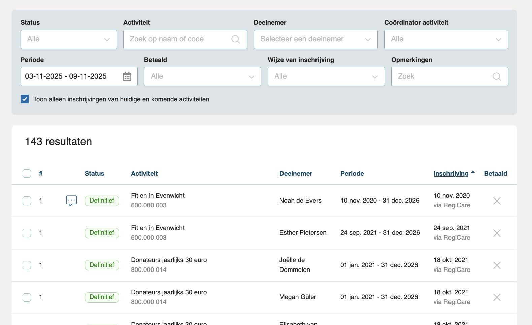This screenshot has width=532, height=325.
Task: Click 'Donateurs jaarlijks 30 euro' in Joëlle de Dommelen row
Action: [169, 260]
